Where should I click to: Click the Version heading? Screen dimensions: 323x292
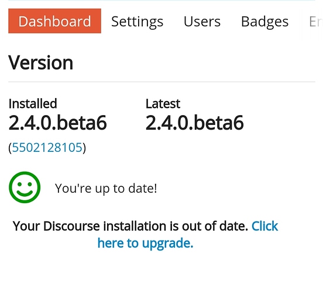pos(40,62)
